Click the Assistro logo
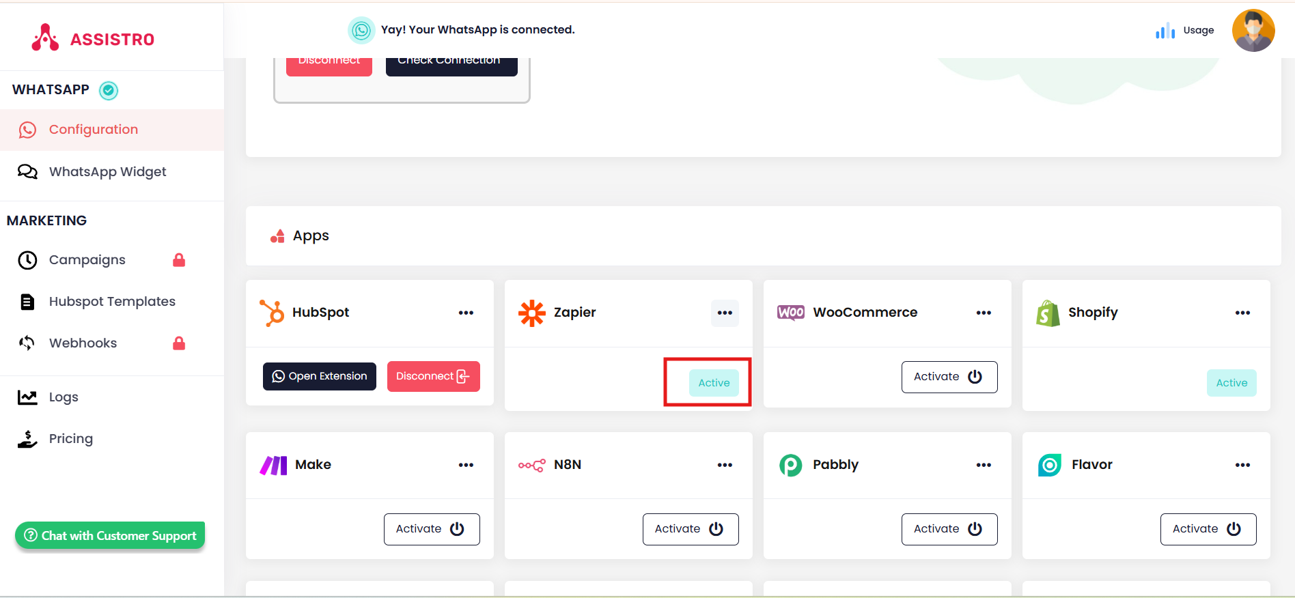1295x598 pixels. coord(93,38)
